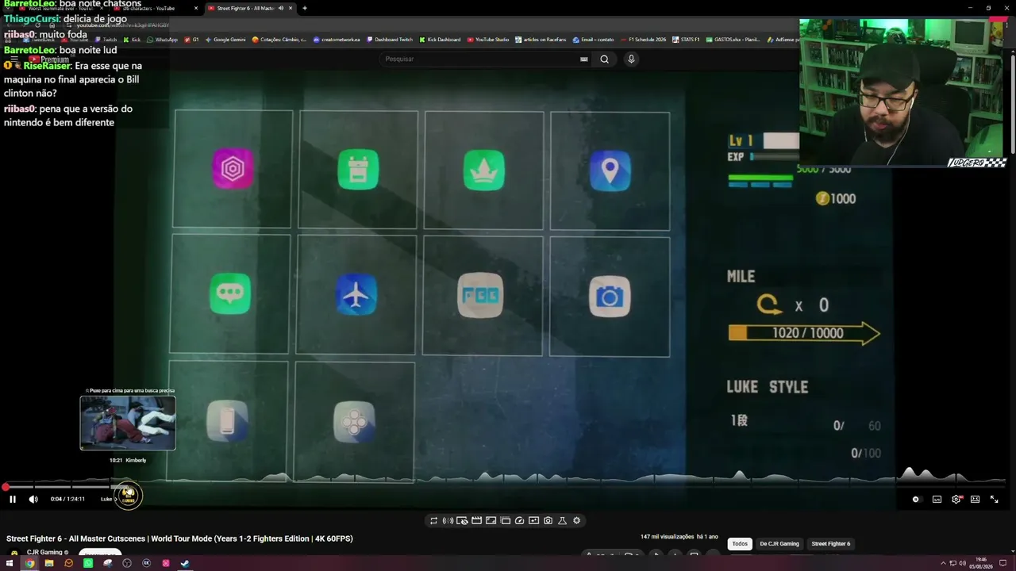Open the YouTube Studio bookmark
Image resolution: width=1016 pixels, height=571 pixels.
pyautogui.click(x=488, y=39)
